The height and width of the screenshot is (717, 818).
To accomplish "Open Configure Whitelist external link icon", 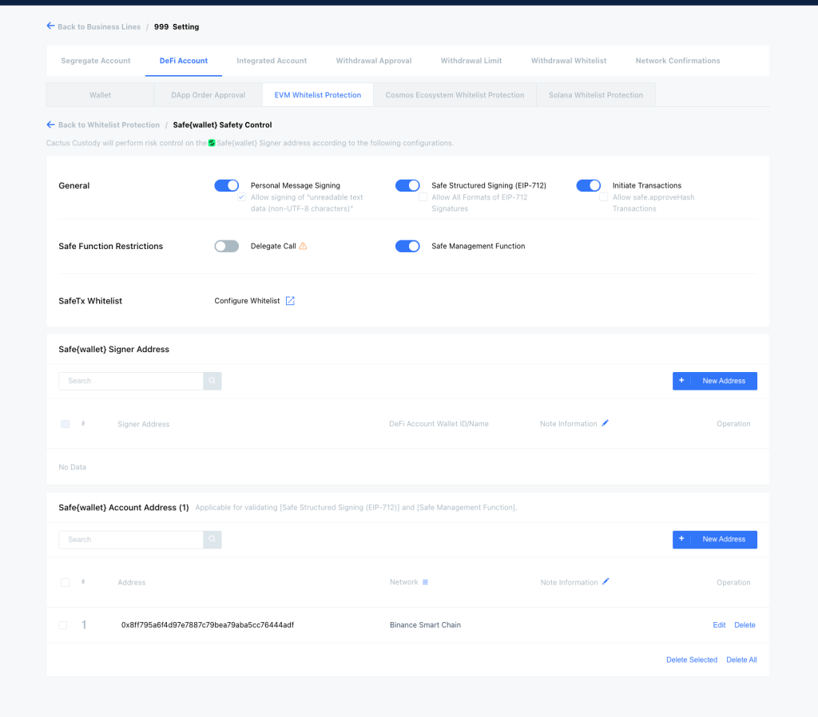I will pos(290,301).
